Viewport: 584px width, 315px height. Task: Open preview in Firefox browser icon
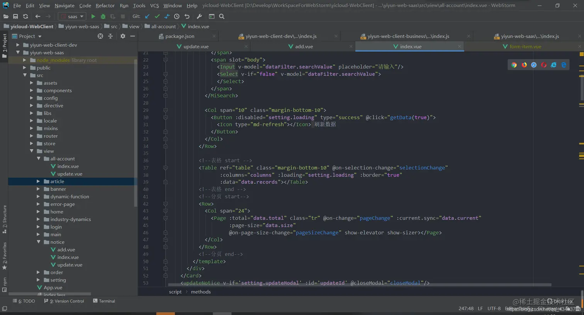524,65
